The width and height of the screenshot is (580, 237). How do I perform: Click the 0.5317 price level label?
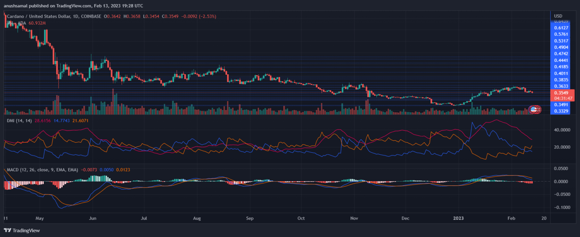click(x=561, y=41)
